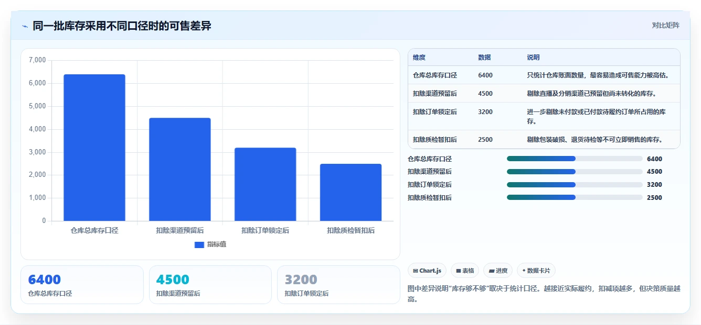The height and width of the screenshot is (325, 701).
Task: Click table value 3200
Action: coord(485,112)
